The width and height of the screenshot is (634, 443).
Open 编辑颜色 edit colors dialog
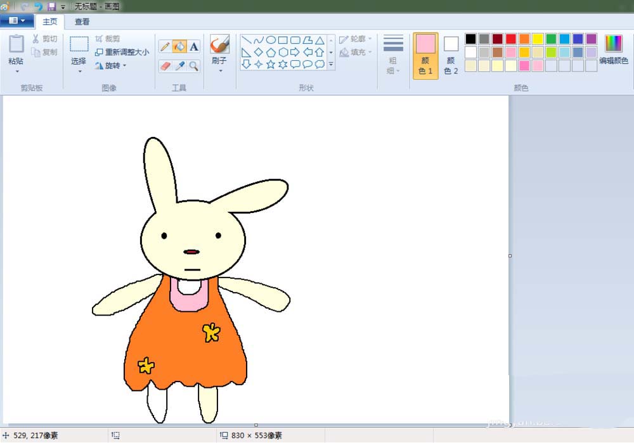coord(614,51)
